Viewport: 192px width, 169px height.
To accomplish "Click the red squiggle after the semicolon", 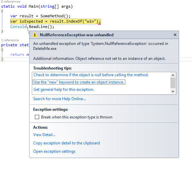I will coord(99,24).
